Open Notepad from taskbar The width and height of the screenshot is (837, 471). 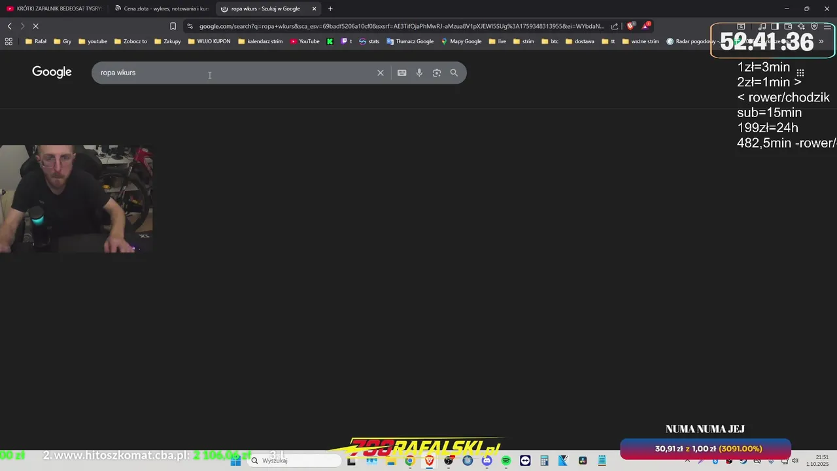(602, 461)
